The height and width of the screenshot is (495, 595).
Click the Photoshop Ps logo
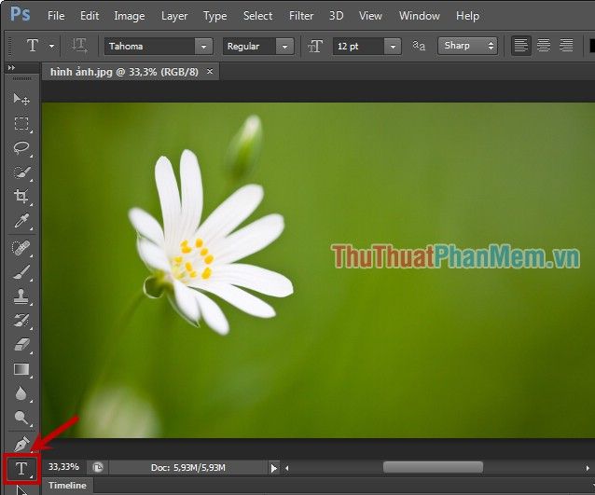[21, 14]
